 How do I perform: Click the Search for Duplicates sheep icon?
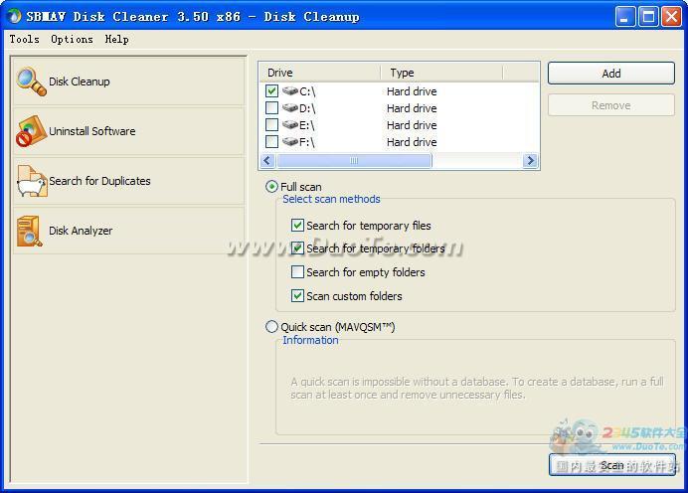pos(32,181)
